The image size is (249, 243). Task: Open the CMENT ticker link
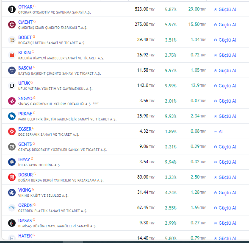25,22
